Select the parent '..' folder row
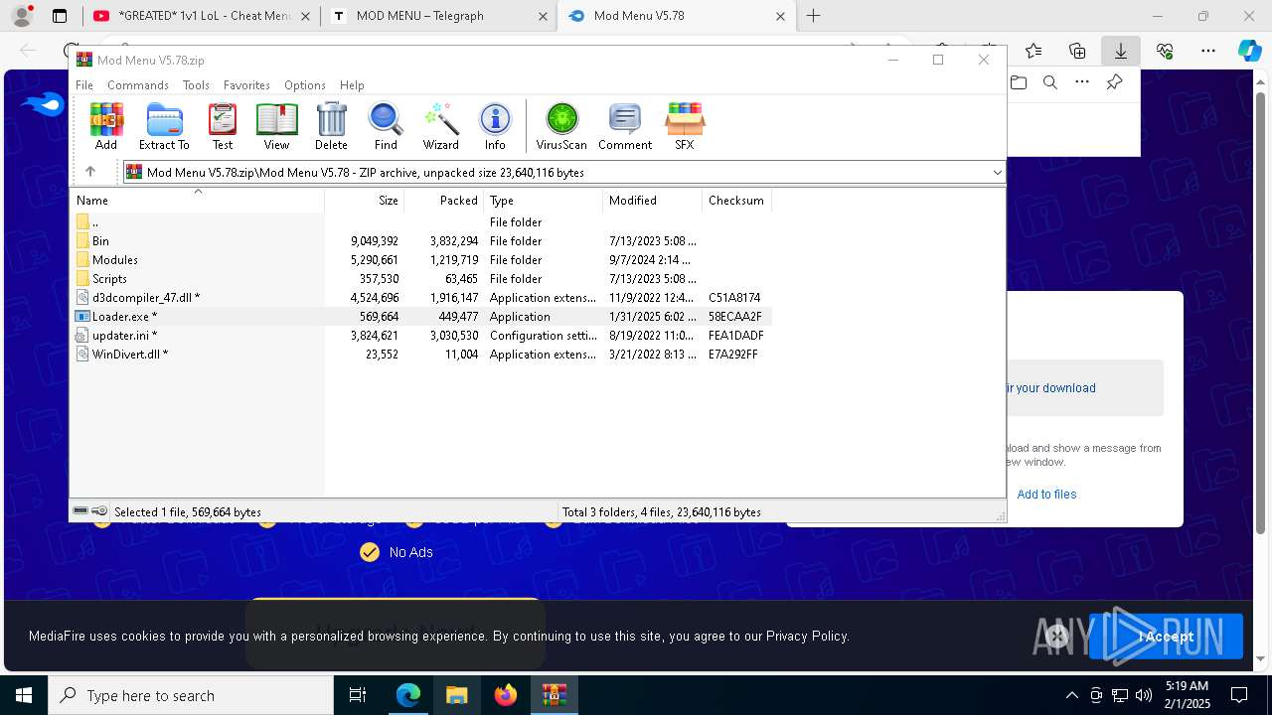Screen dimensions: 1272x715 421,222
